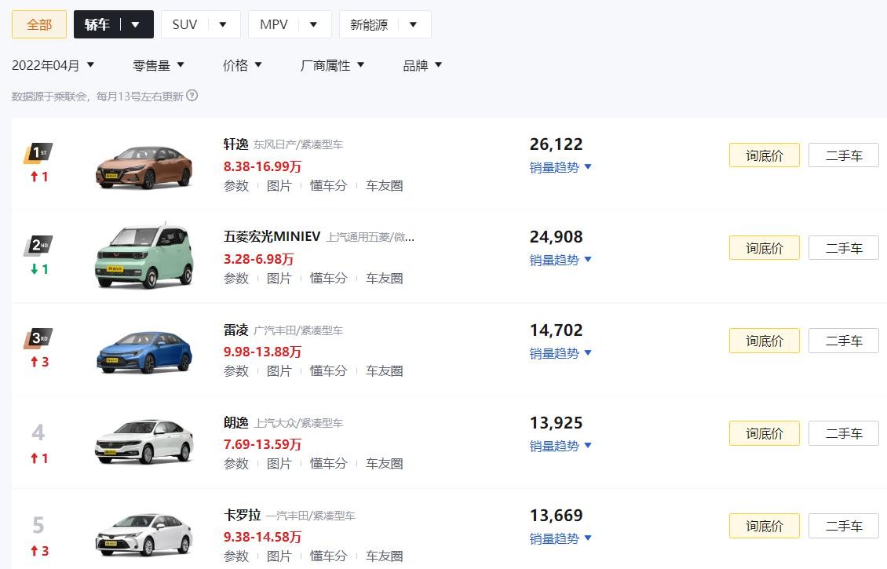887x569 pixels.
Task: Open 图片 for 五菱宏光MINIEV
Action: (279, 279)
